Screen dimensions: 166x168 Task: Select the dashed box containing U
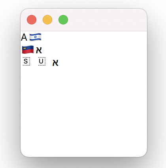pos(42,61)
